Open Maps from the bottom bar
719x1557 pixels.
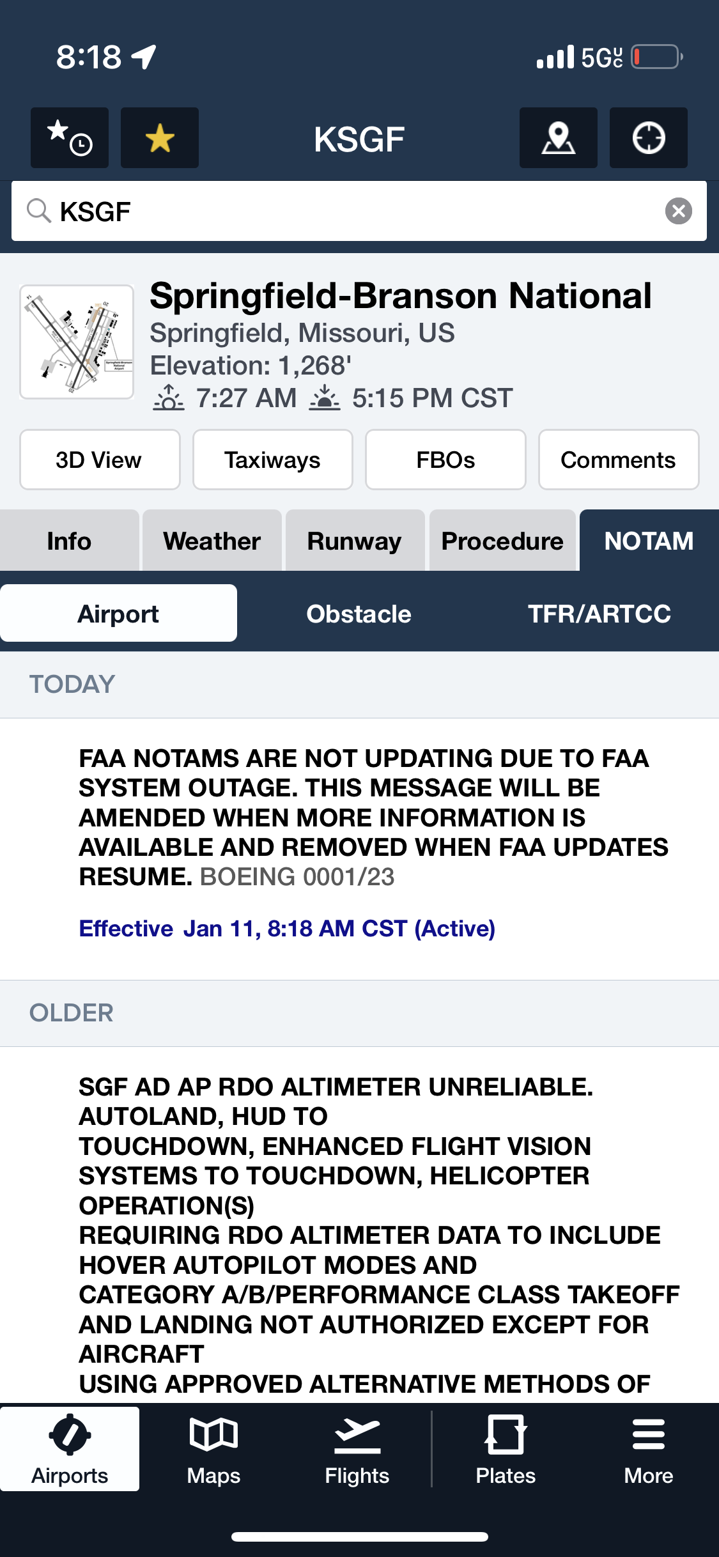pos(213,1449)
